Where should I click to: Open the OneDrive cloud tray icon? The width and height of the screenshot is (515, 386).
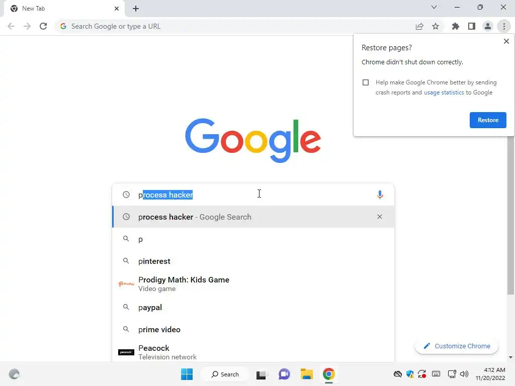397,374
